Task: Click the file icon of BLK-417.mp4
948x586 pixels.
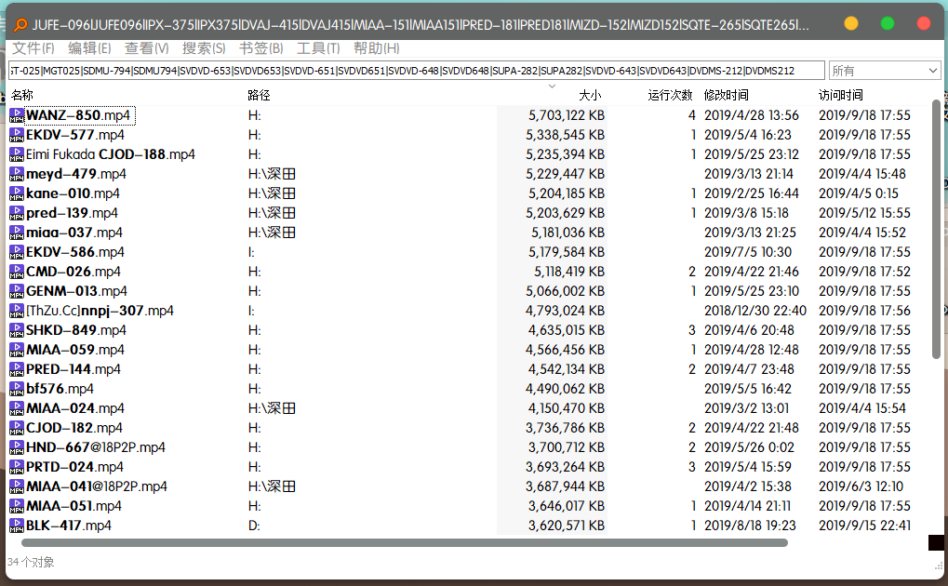Action: tap(17, 525)
